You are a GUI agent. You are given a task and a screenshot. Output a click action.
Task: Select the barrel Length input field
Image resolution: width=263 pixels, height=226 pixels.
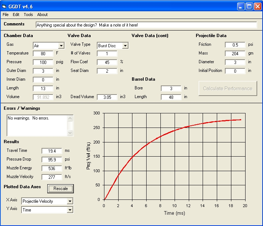click(171, 97)
